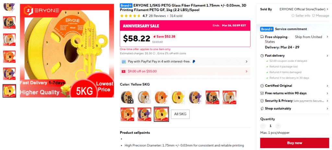Open Message to seller

point(320,15)
